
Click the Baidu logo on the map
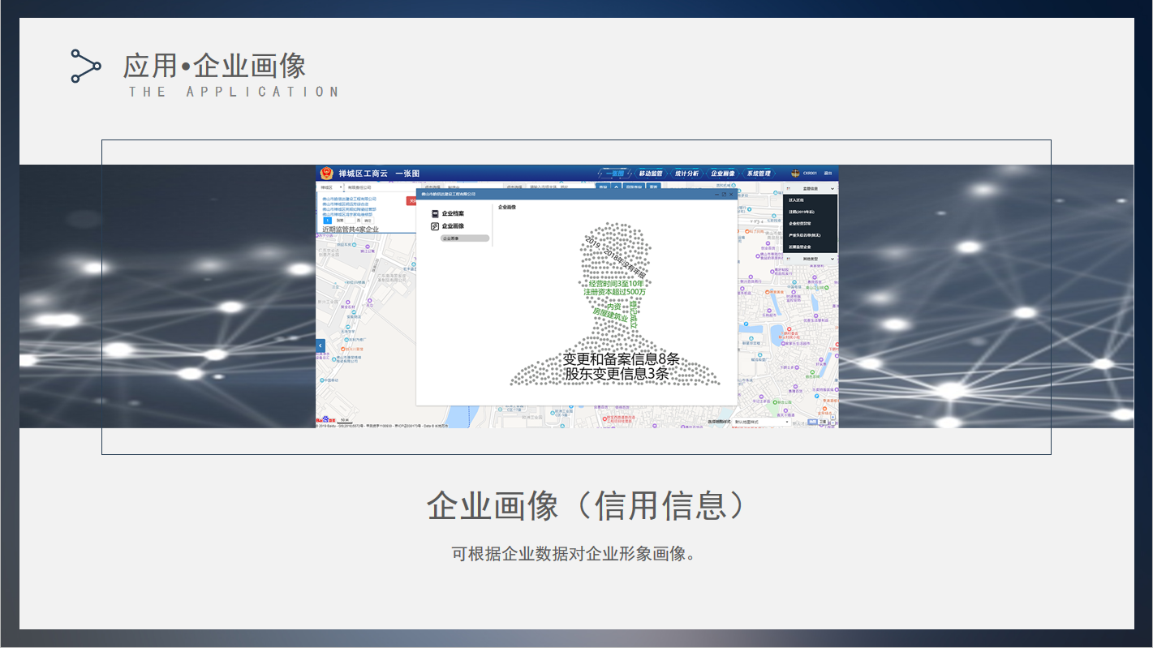(x=325, y=420)
